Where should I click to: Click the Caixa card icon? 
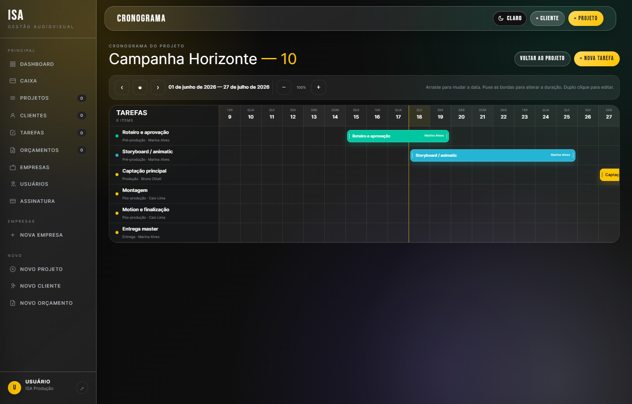[x=13, y=81]
